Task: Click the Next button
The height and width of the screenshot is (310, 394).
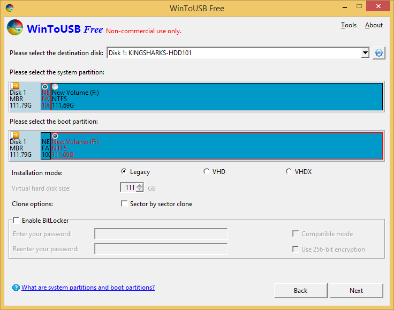Action: tap(357, 291)
